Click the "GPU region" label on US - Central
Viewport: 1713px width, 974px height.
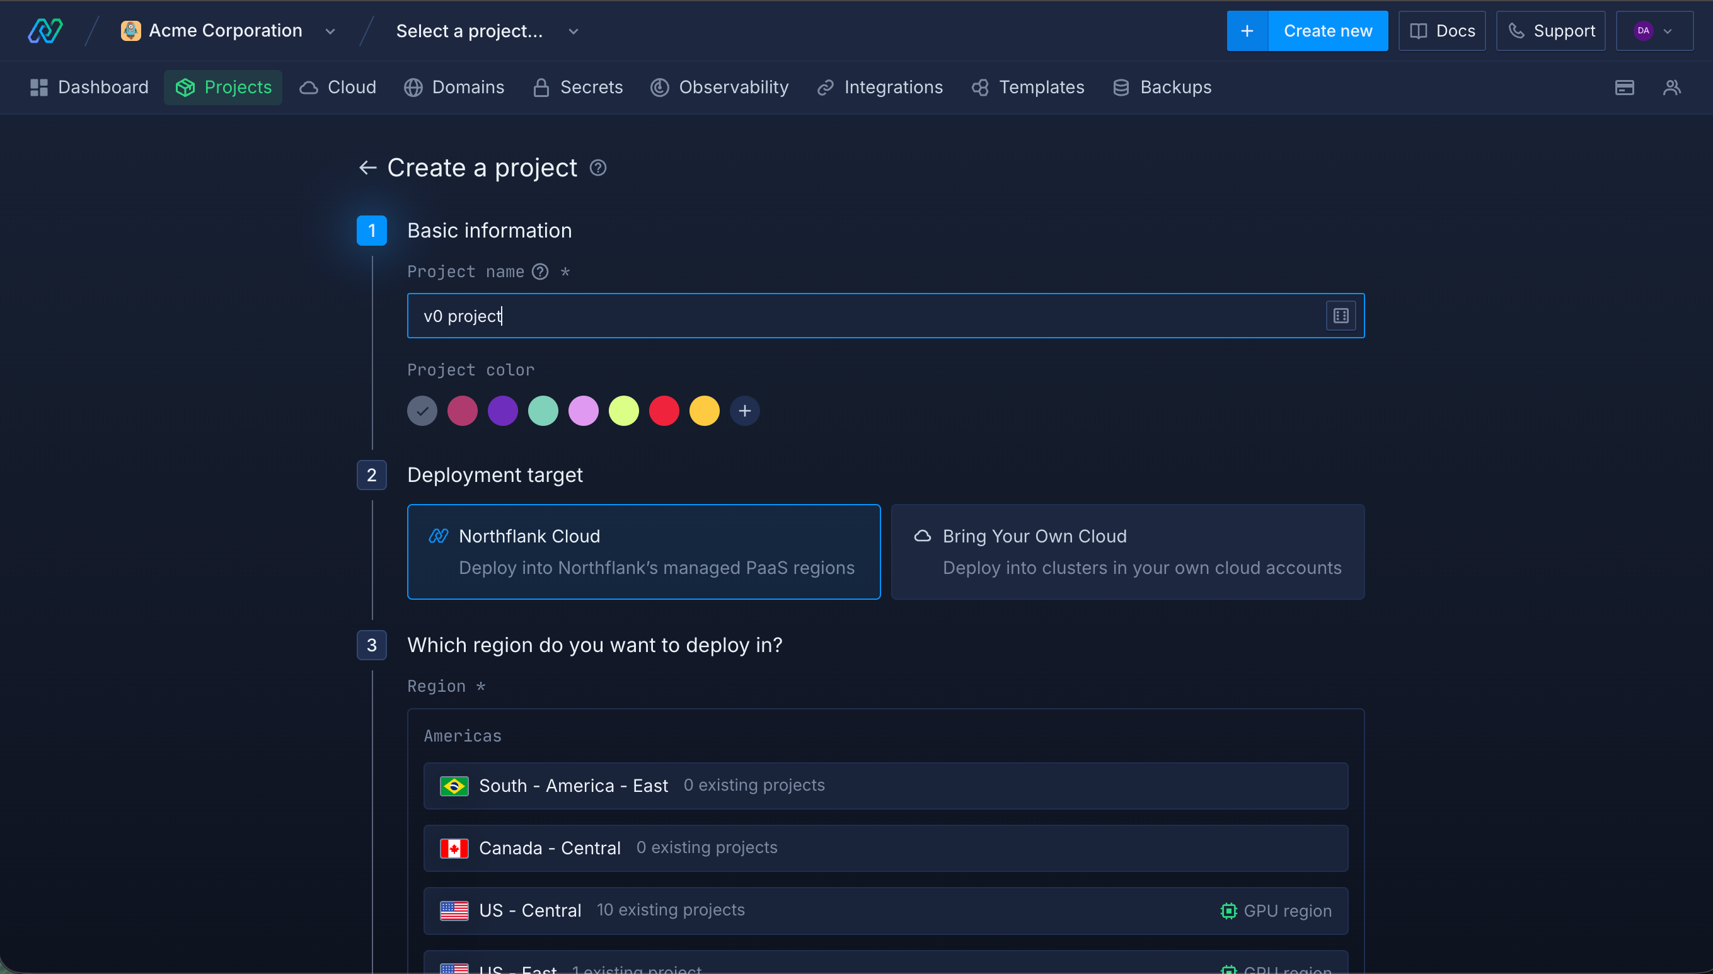(x=1288, y=911)
